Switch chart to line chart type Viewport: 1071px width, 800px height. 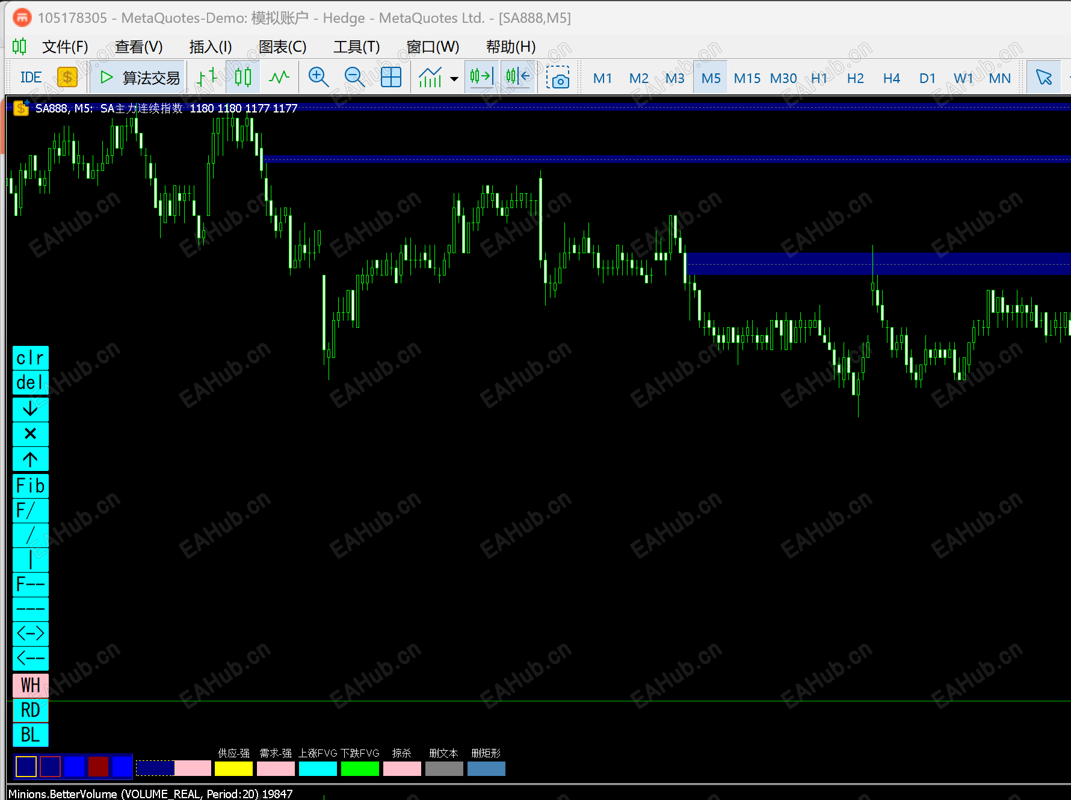click(279, 77)
